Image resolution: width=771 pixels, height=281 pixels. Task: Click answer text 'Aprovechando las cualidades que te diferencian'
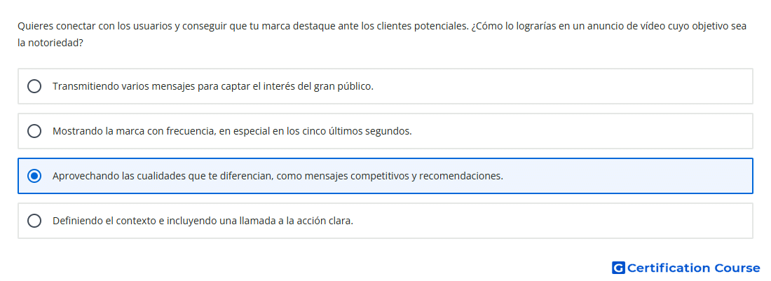coord(163,176)
